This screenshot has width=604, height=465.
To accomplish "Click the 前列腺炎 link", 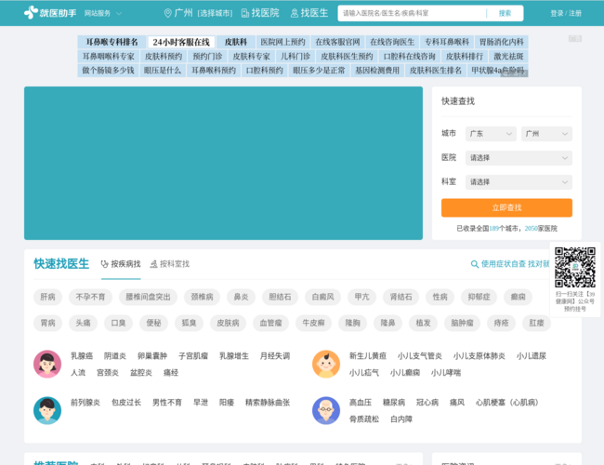I will click(85, 403).
